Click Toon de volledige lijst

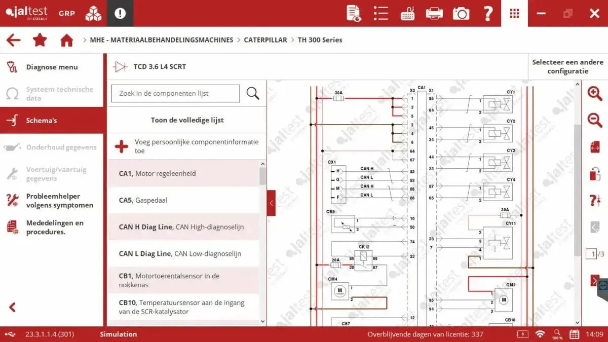[186, 120]
